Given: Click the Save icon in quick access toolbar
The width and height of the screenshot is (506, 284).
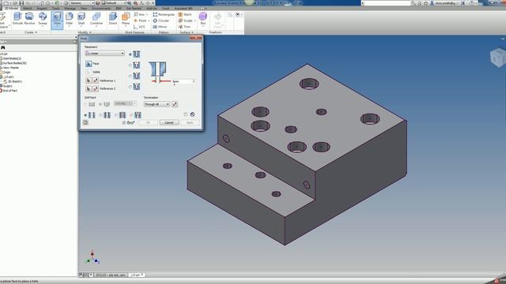Looking at the screenshot, I should click(21, 3).
